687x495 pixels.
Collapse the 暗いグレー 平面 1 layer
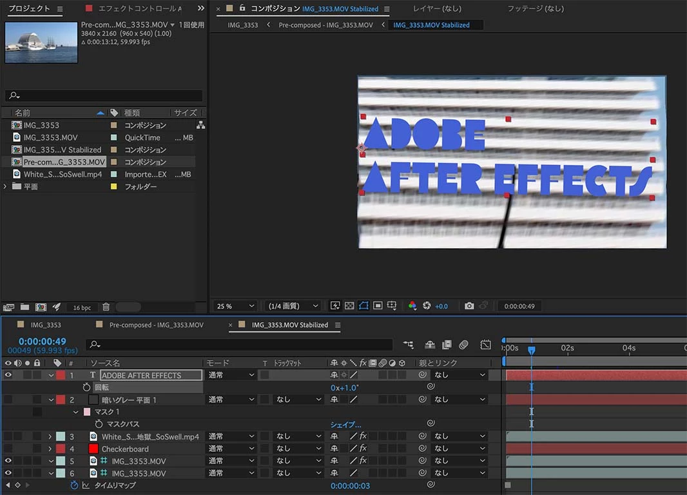pyautogui.click(x=51, y=400)
